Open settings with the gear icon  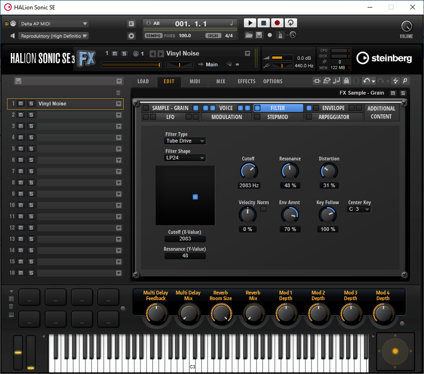[x=132, y=36]
